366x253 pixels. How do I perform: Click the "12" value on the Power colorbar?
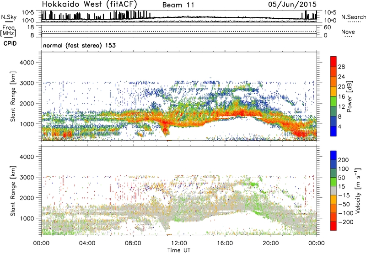pos(341,107)
